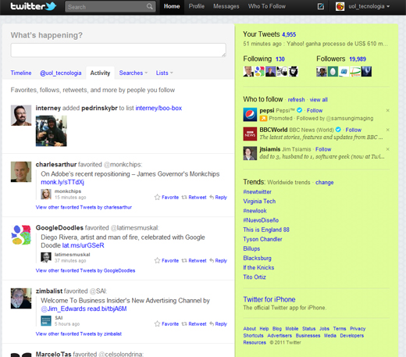This screenshot has width=406, height=357.
Task: Click zimbalist's avatar
Action: pyautogui.click(x=21, y=298)
